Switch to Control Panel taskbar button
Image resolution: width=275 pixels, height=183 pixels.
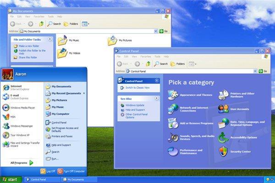[42, 179]
